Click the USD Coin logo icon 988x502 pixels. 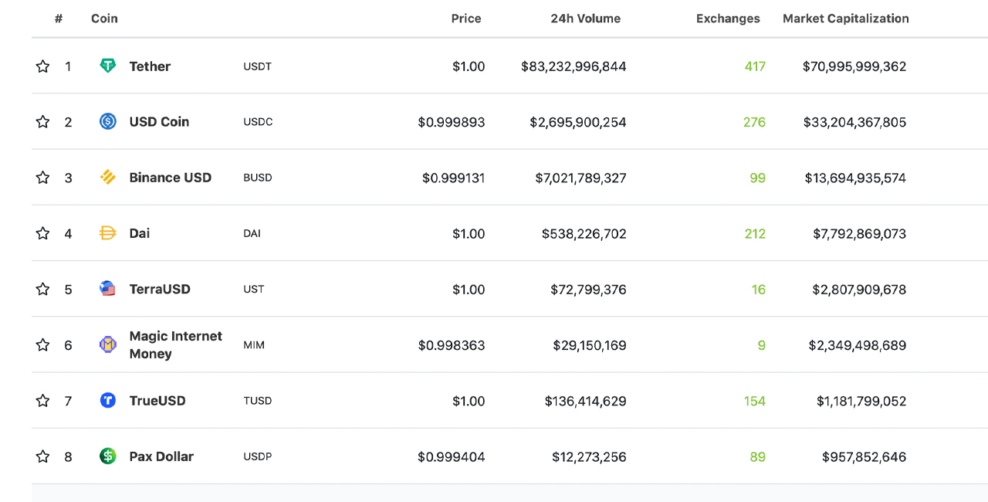click(108, 121)
